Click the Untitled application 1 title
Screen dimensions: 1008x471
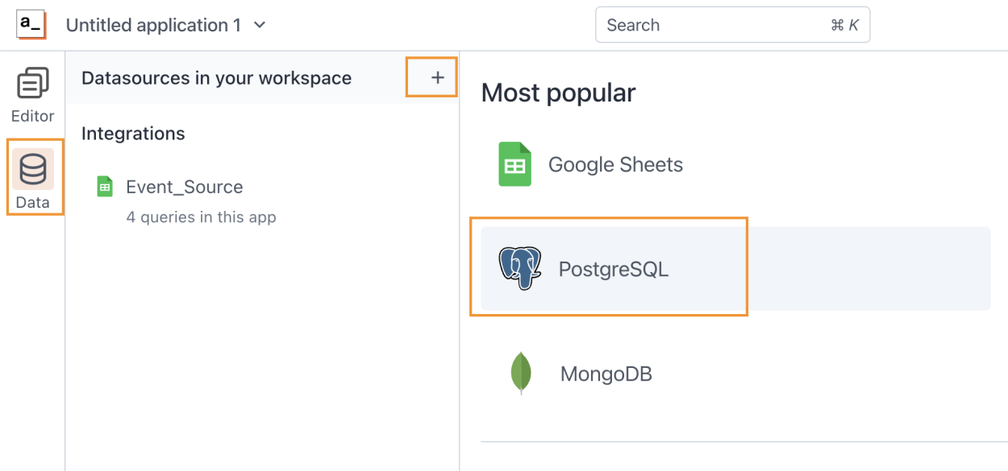coord(152,25)
